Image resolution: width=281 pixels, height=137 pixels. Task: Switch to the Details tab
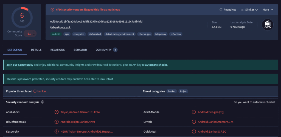coord(36,50)
